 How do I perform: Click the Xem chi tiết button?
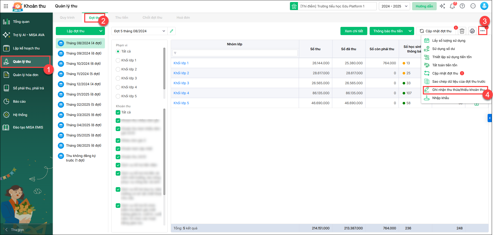click(x=354, y=31)
